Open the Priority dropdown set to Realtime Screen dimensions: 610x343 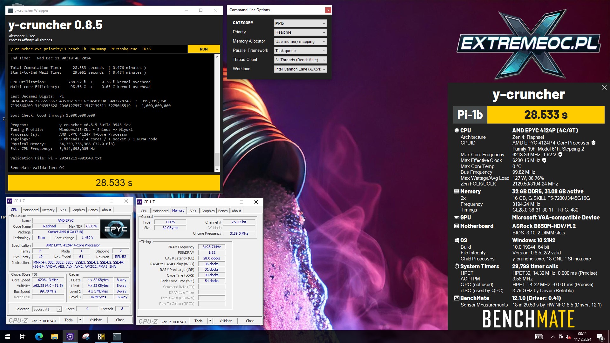pyautogui.click(x=300, y=32)
